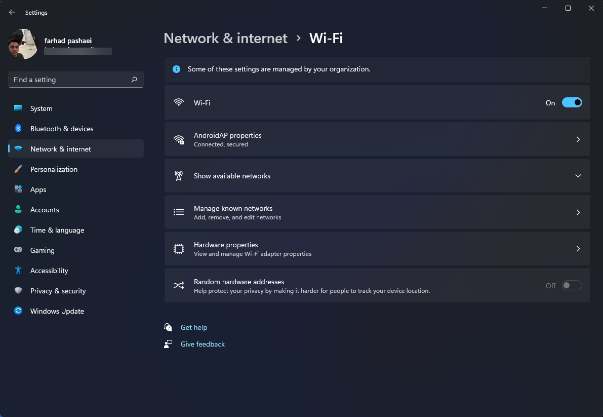The height and width of the screenshot is (417, 603).
Task: Open Manage known networks chevron
Action: 578,212
